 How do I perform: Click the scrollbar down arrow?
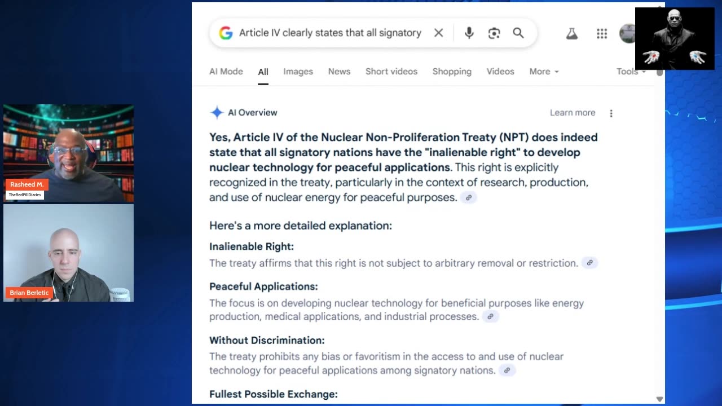(659, 399)
